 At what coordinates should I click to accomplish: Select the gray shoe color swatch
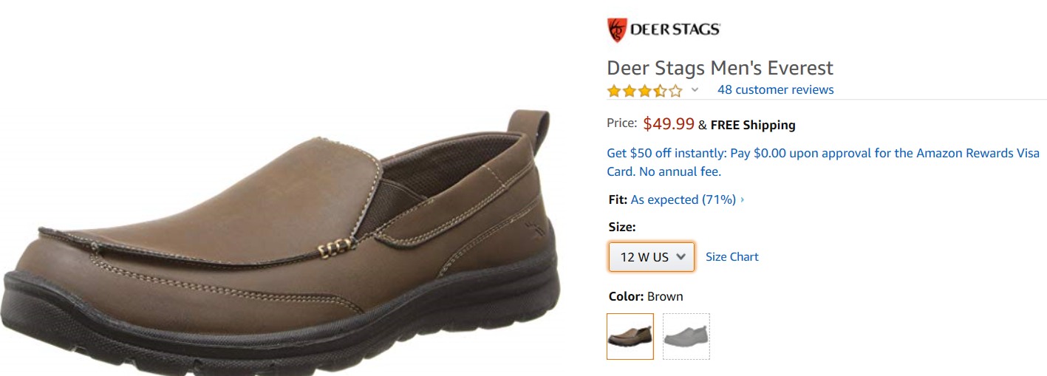click(x=686, y=336)
